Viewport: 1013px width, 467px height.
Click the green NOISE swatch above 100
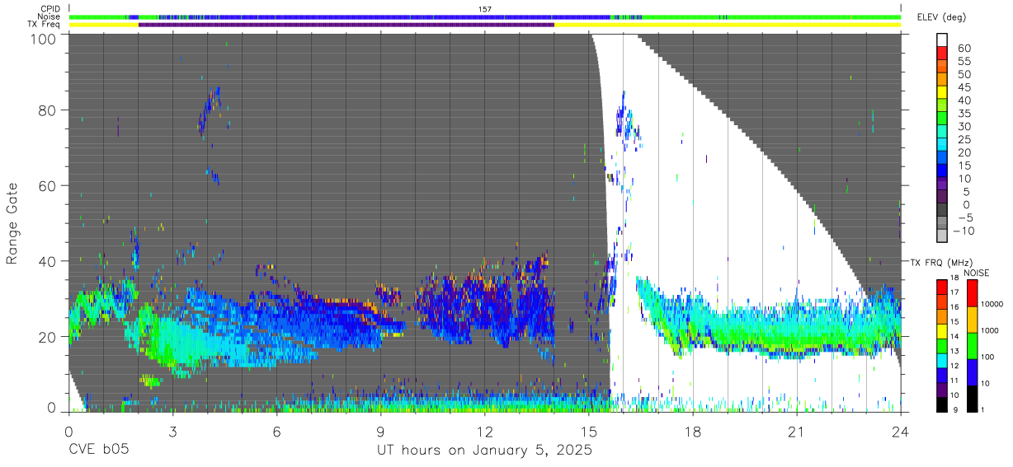(x=972, y=345)
